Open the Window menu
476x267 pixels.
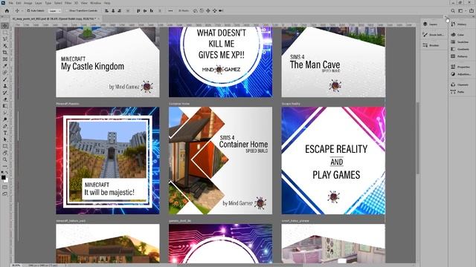(96, 3)
